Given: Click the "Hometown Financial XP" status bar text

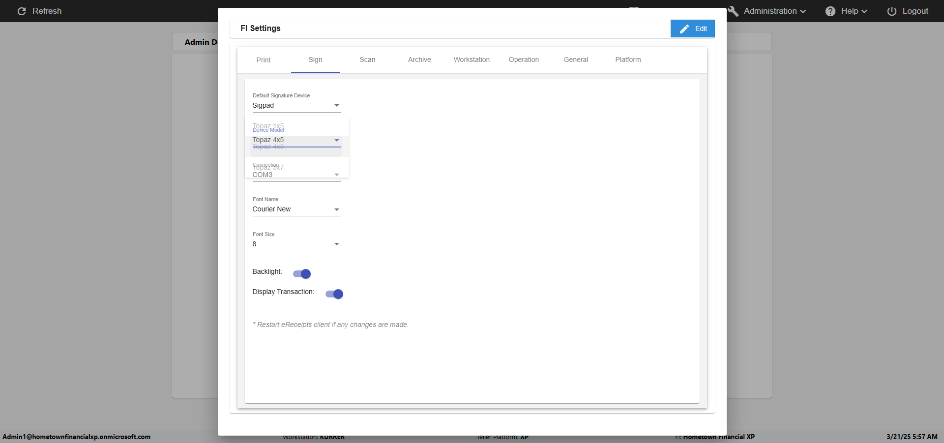Looking at the screenshot, I should (x=719, y=437).
